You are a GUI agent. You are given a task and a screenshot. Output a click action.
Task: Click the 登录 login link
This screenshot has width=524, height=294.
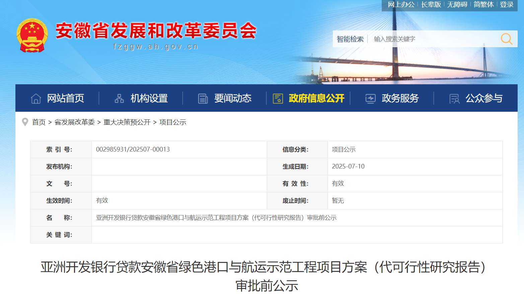507,5
